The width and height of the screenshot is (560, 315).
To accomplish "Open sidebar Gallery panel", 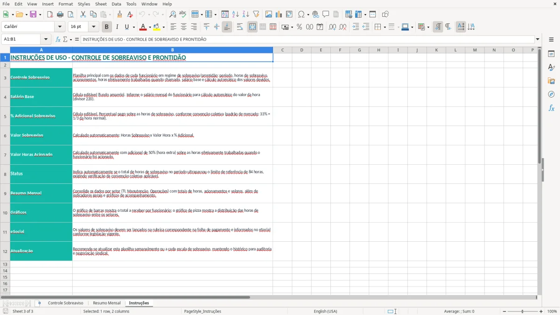I will [551, 81].
